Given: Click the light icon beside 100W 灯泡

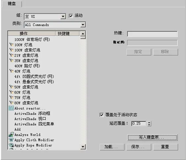Looking at the screenshot, I should tap(11, 45).
